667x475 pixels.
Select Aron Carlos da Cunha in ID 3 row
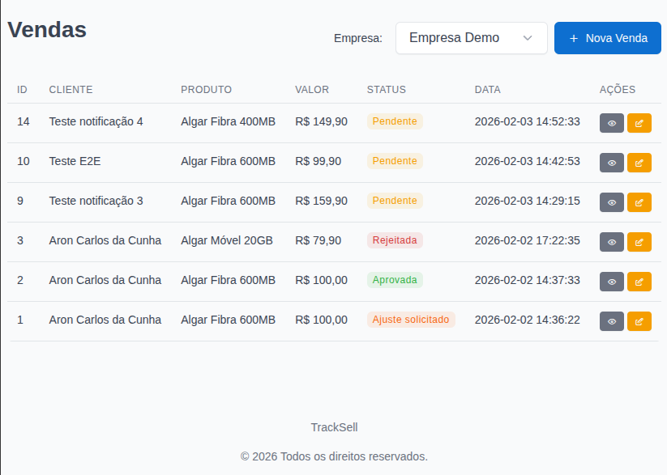click(x=105, y=240)
